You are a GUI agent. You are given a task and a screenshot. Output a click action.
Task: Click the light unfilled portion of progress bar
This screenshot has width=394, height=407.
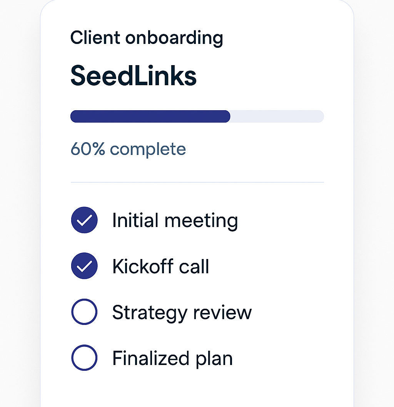click(277, 116)
